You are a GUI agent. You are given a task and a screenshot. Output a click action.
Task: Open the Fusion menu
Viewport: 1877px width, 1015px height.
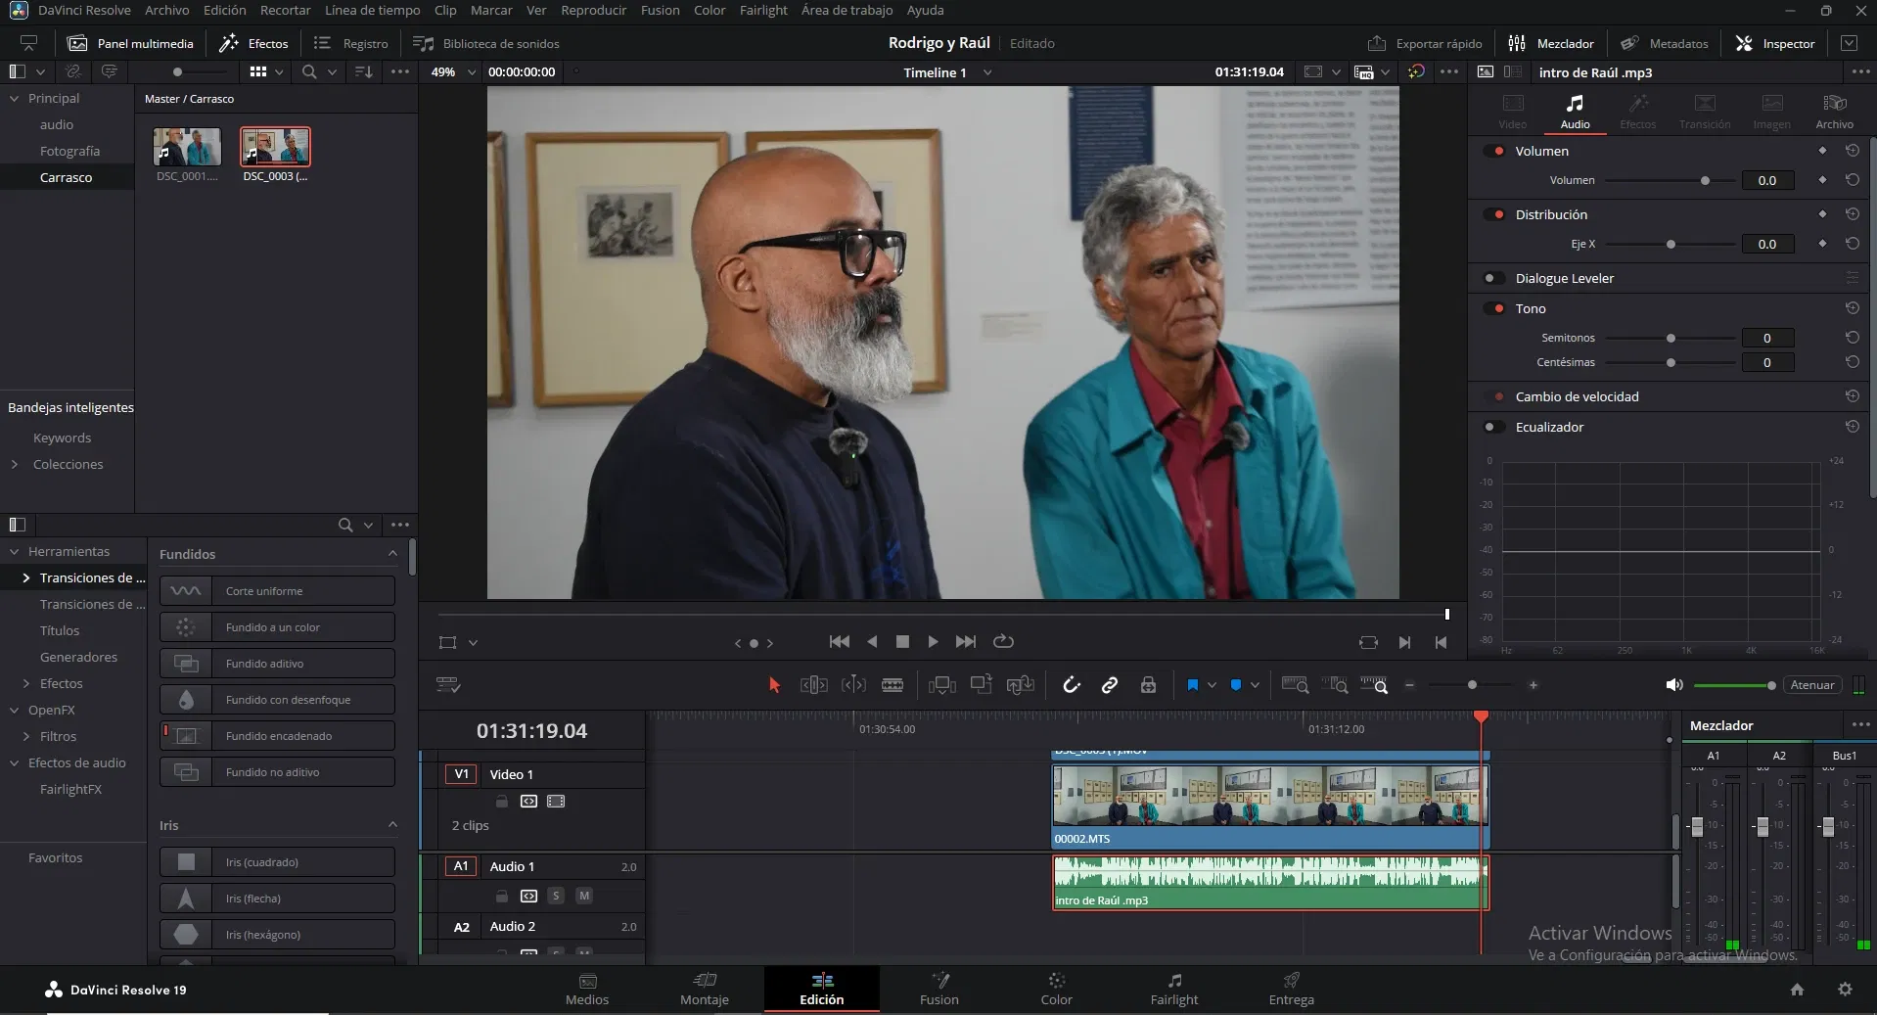(x=660, y=10)
